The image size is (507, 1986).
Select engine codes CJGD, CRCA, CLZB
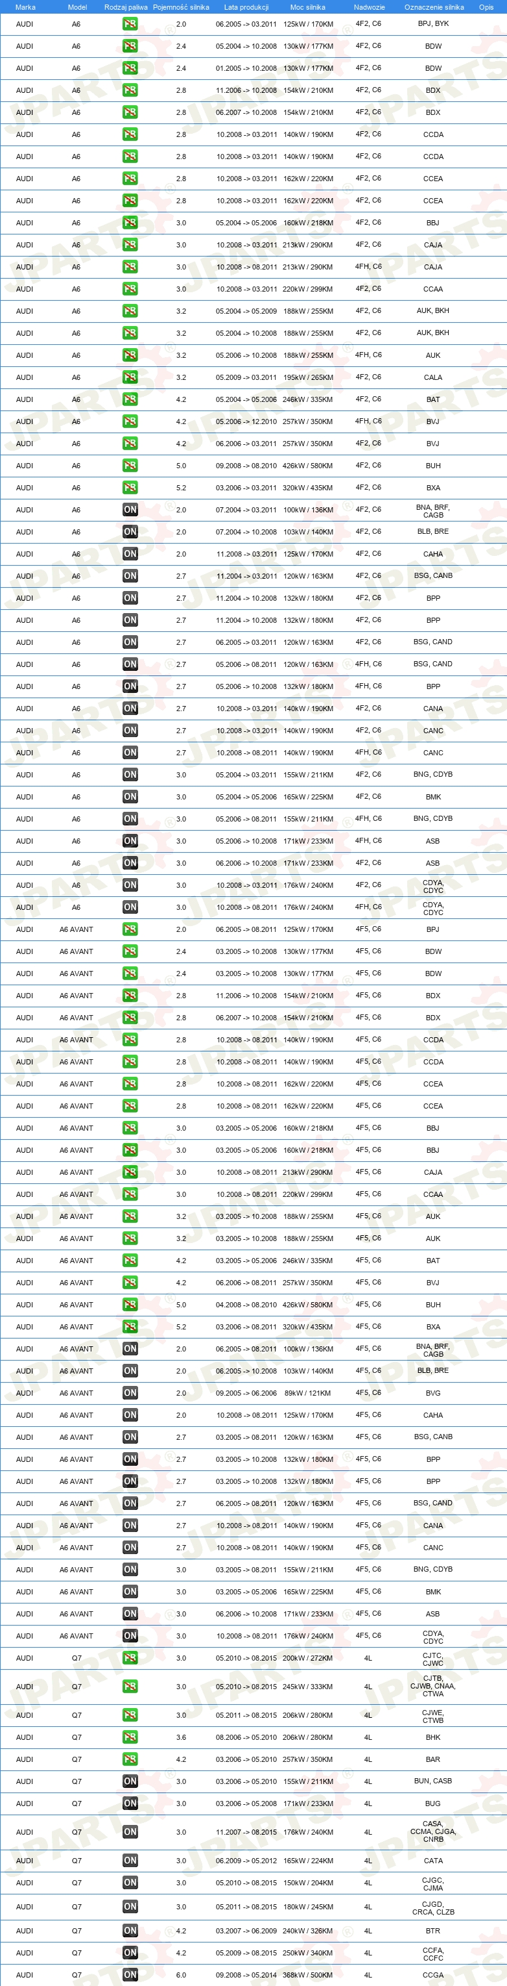433,1908
